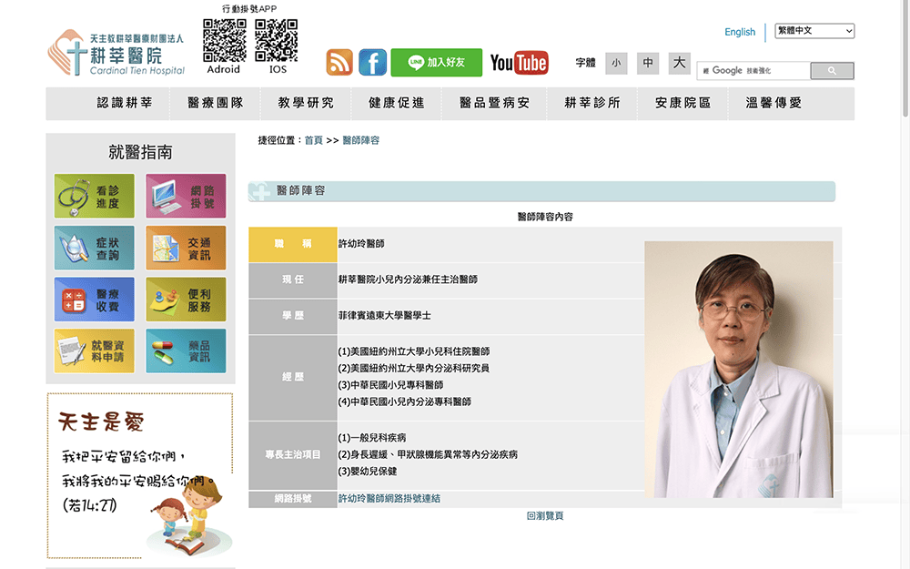Open the 醫療收費 sidebar tile
Viewport: 910px width, 569px height.
pyautogui.click(x=95, y=300)
